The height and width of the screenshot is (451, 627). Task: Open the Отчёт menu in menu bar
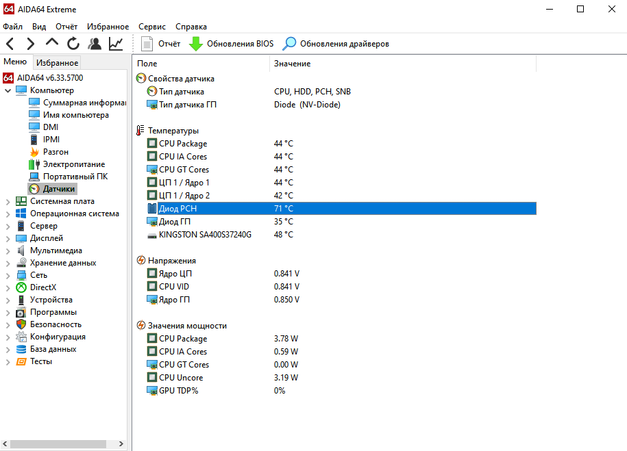[66, 27]
